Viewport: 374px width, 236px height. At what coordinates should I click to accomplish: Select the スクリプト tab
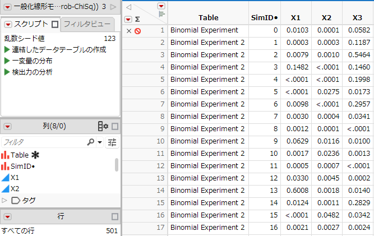coord(31,24)
